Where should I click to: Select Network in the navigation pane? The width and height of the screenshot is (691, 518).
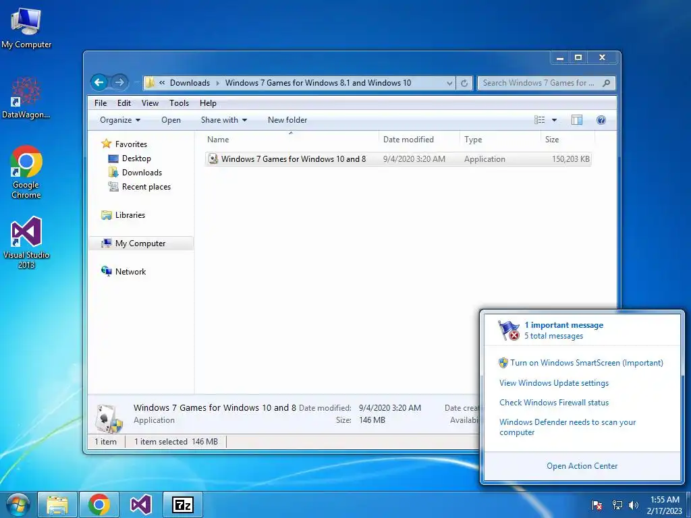click(130, 271)
